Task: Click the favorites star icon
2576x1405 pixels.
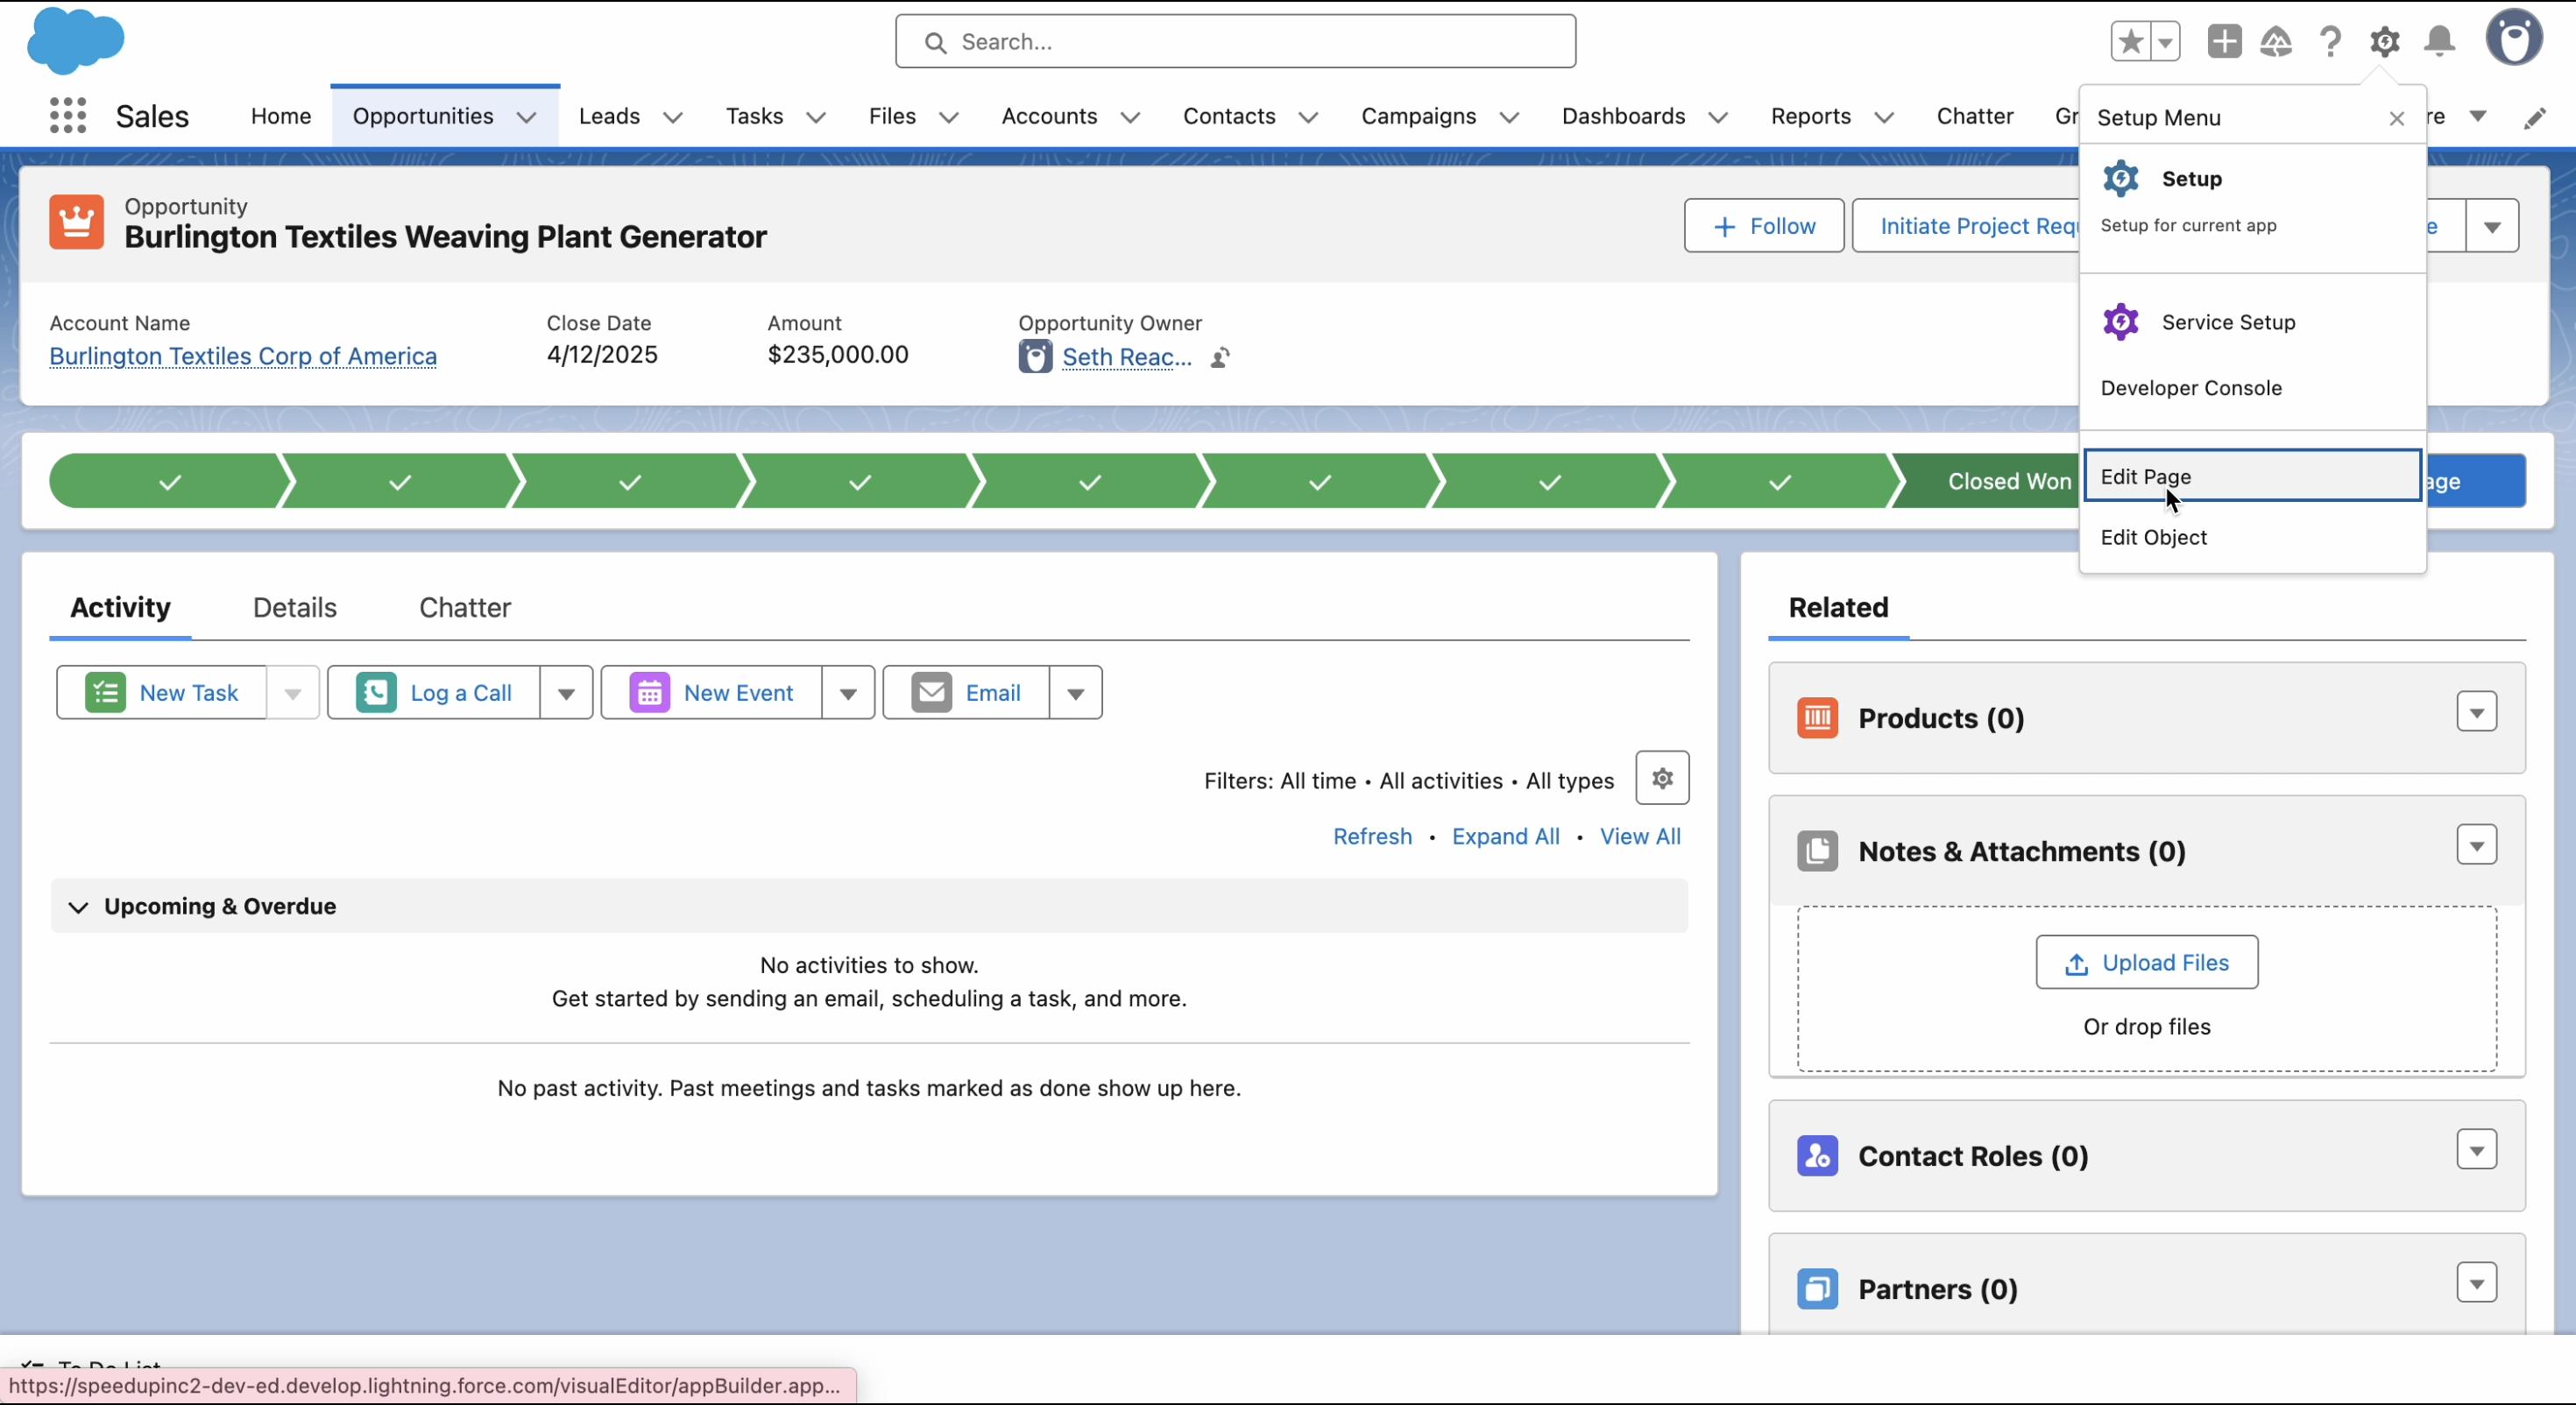Action: (2130, 42)
